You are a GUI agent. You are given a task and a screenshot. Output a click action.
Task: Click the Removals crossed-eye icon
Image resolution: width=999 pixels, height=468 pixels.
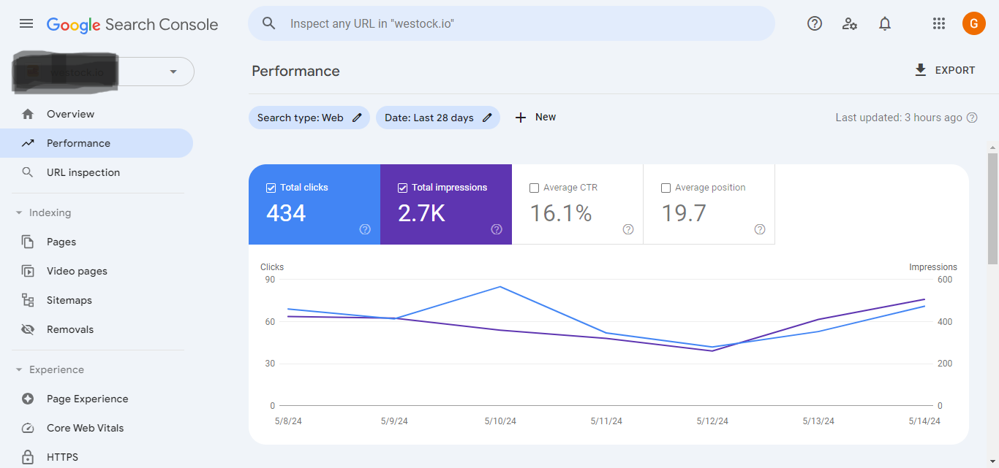coord(28,329)
